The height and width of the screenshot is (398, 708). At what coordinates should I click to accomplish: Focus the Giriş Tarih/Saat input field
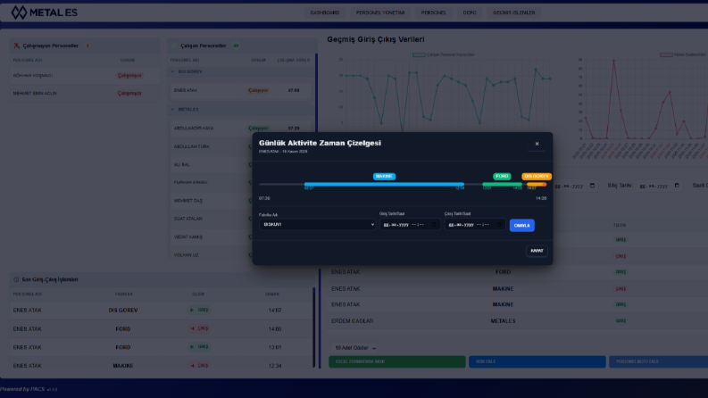pos(410,224)
